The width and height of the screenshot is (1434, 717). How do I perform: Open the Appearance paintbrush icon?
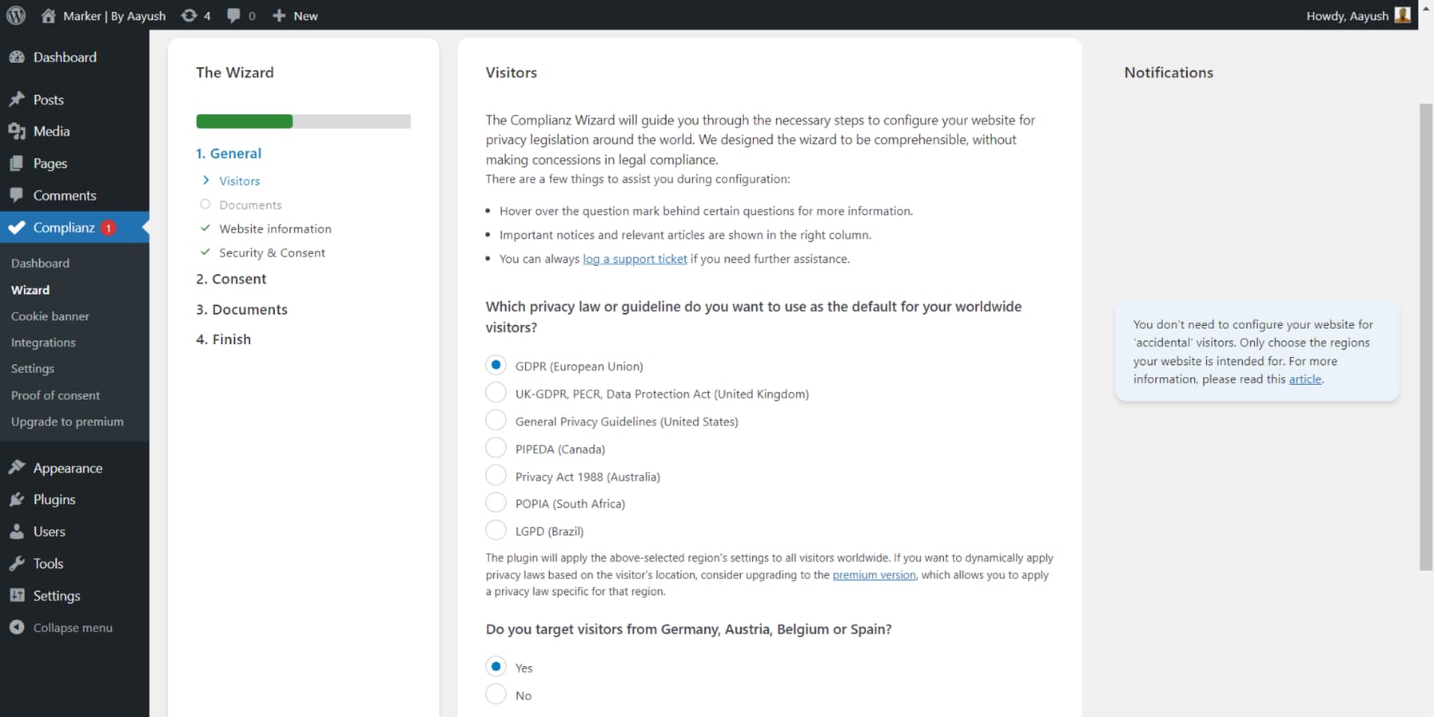pos(18,468)
